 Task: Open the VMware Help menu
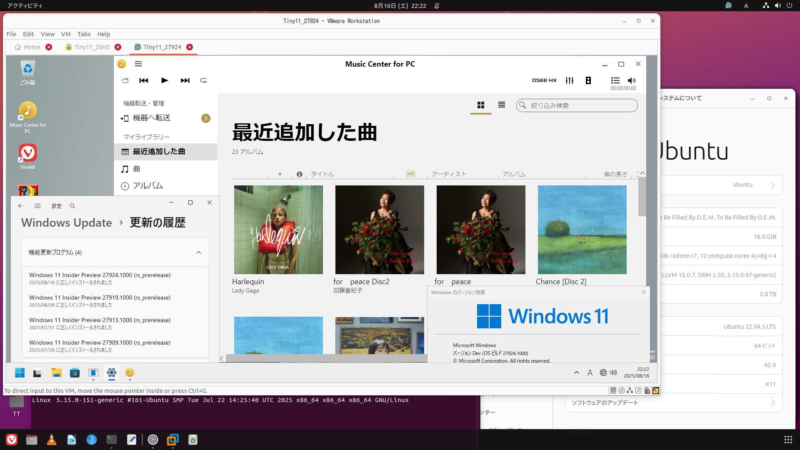click(104, 34)
